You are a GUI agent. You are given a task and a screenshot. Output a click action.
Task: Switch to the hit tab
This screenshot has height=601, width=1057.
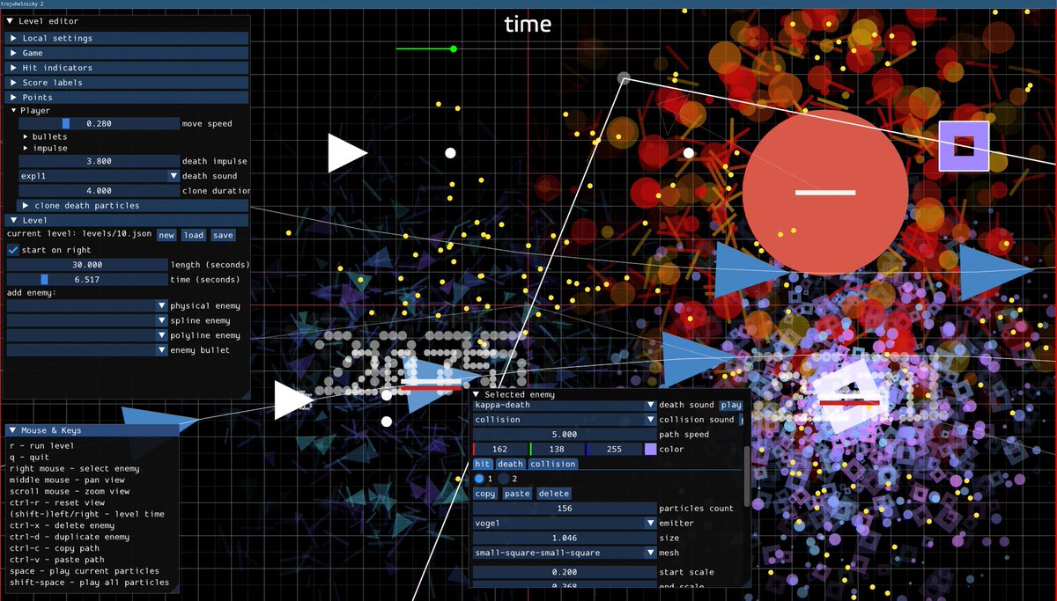[x=483, y=464]
